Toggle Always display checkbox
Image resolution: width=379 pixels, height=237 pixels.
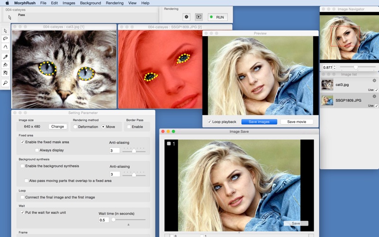tap(37, 150)
